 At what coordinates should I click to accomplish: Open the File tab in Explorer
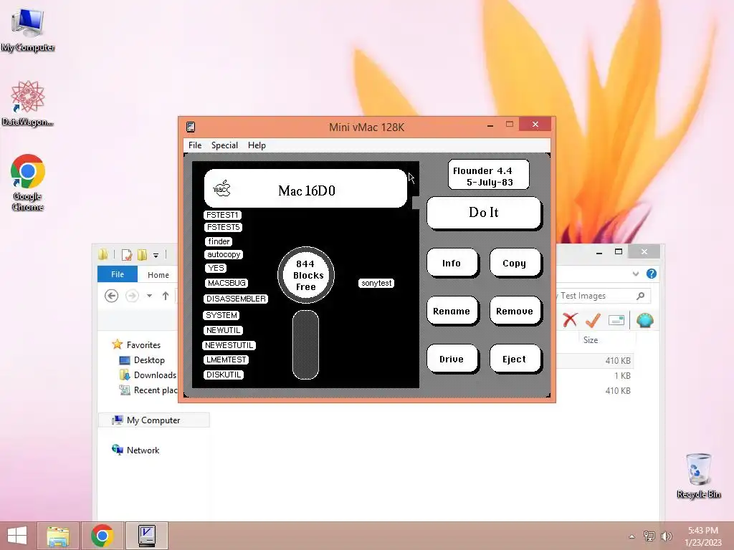tap(118, 274)
